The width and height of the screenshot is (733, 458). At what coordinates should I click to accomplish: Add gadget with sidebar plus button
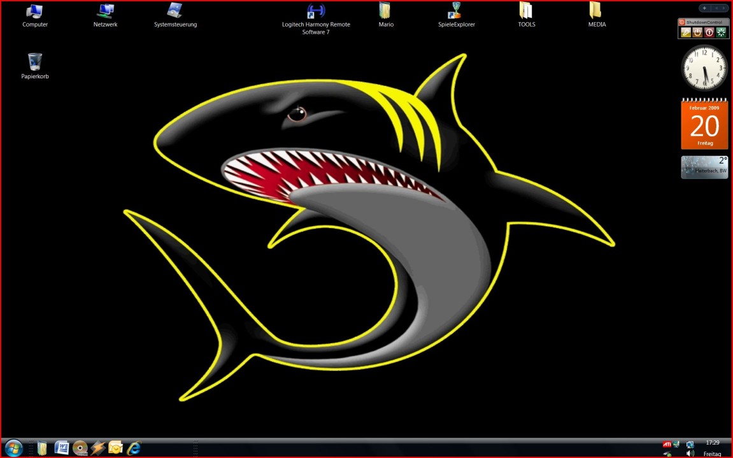[x=704, y=8]
